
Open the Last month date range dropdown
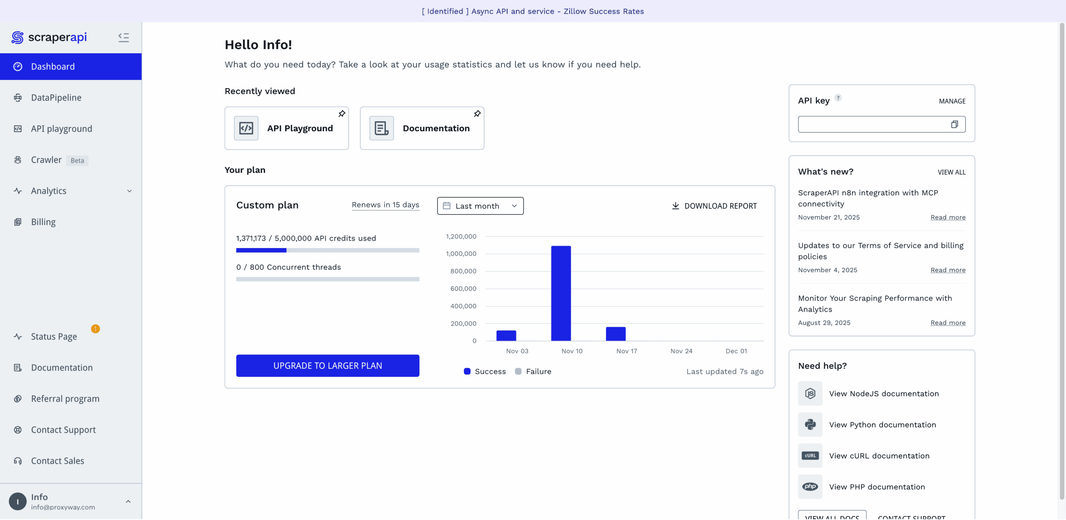pos(480,206)
